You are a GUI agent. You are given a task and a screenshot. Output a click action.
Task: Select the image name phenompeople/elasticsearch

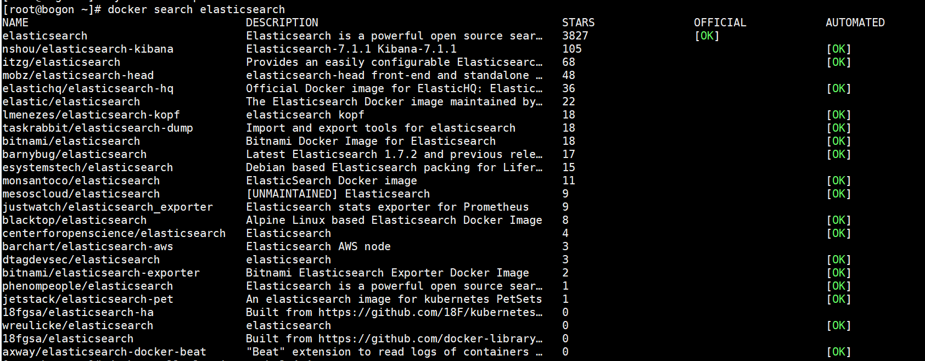pyautogui.click(x=88, y=286)
